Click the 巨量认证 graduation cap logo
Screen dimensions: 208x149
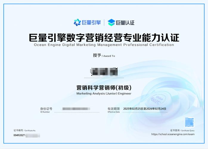coord(121,22)
